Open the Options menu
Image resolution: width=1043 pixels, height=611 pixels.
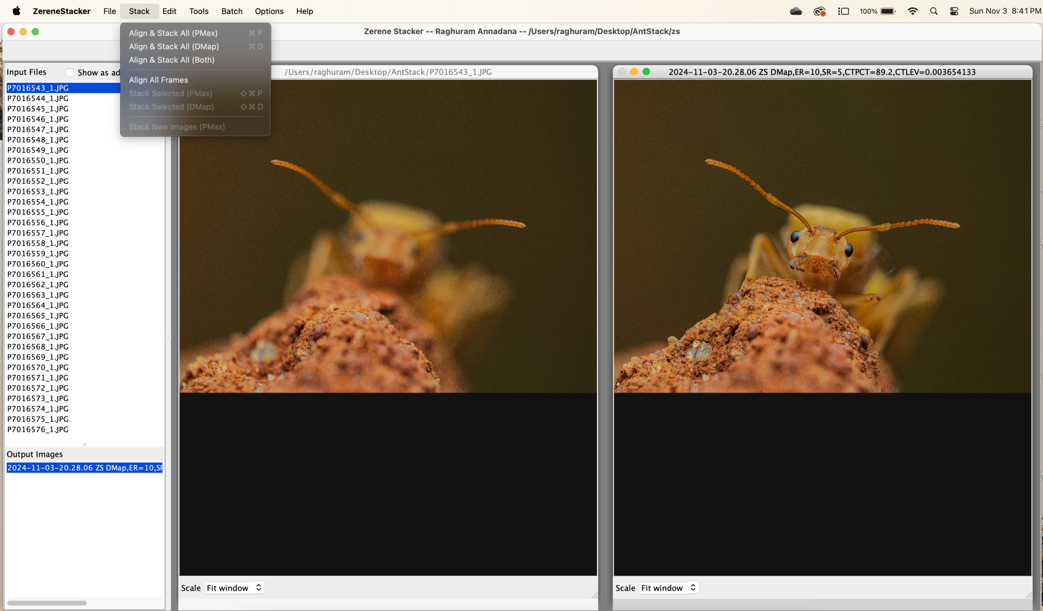269,11
